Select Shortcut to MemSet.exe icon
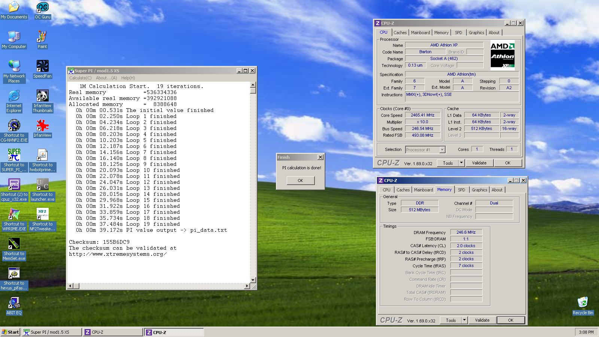The image size is (599, 337). 14,249
